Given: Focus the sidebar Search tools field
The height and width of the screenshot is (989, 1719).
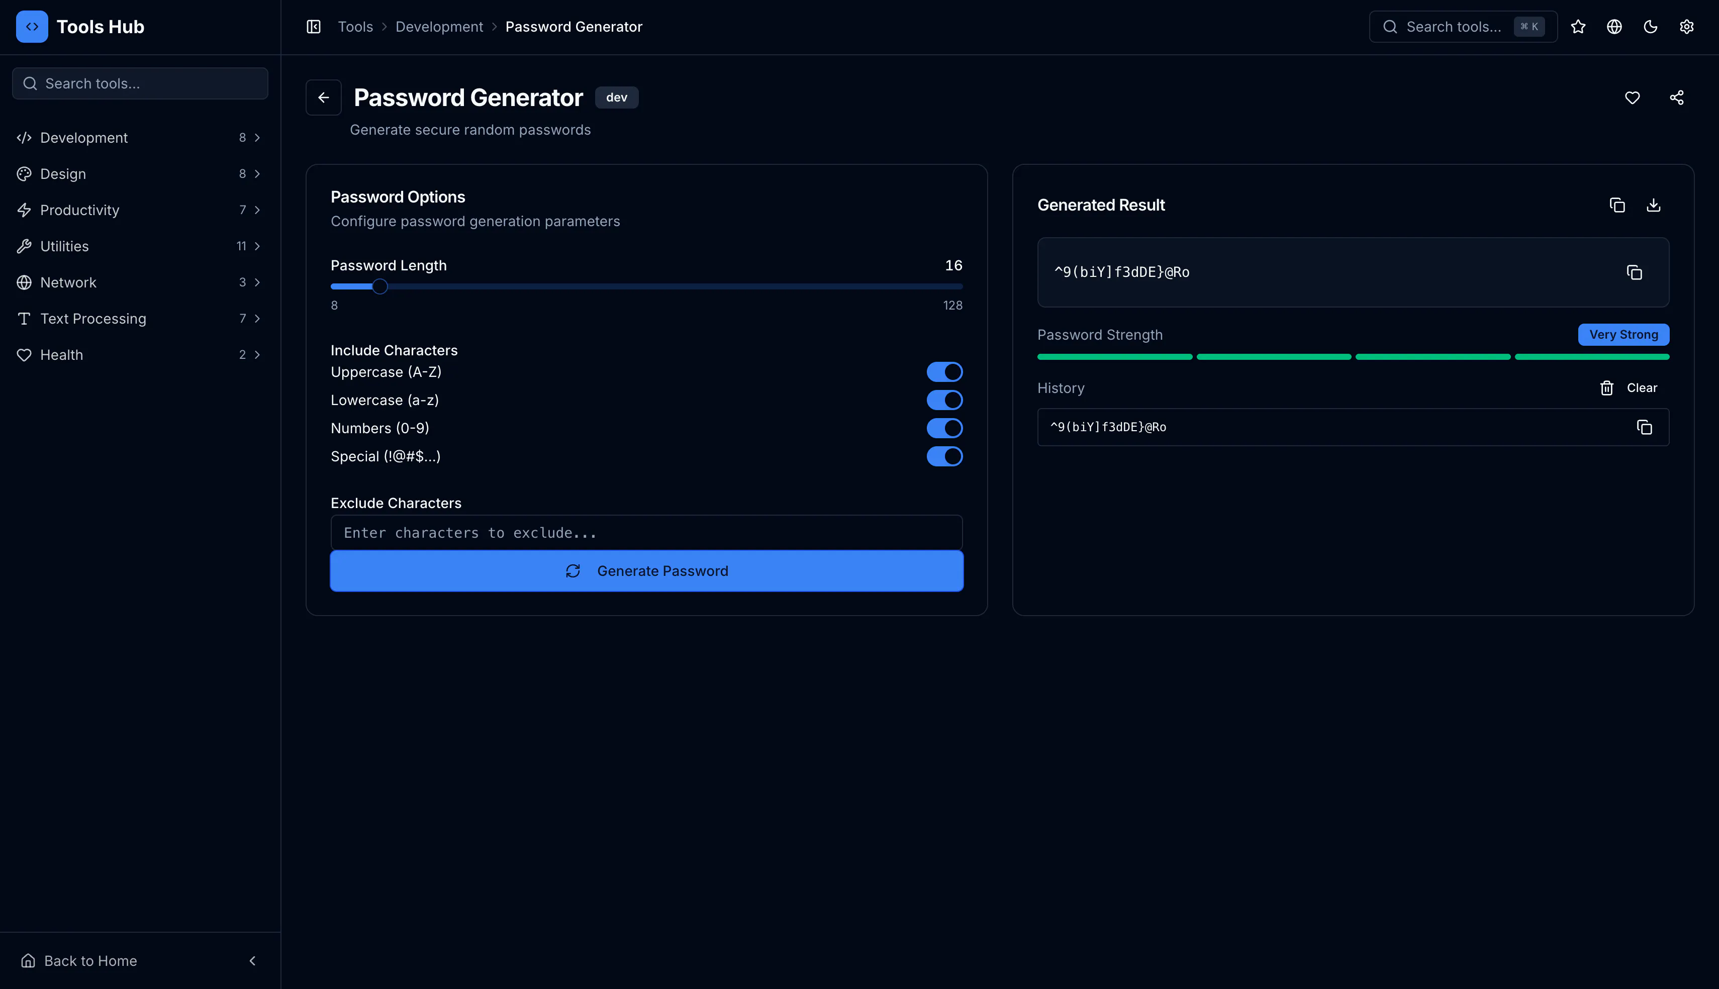Looking at the screenshot, I should pyautogui.click(x=140, y=83).
